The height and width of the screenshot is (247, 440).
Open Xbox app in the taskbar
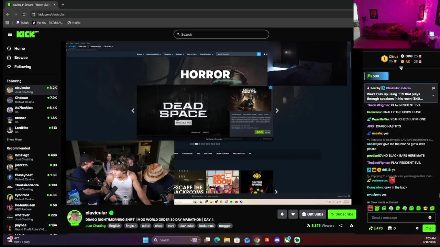[x=287, y=240]
